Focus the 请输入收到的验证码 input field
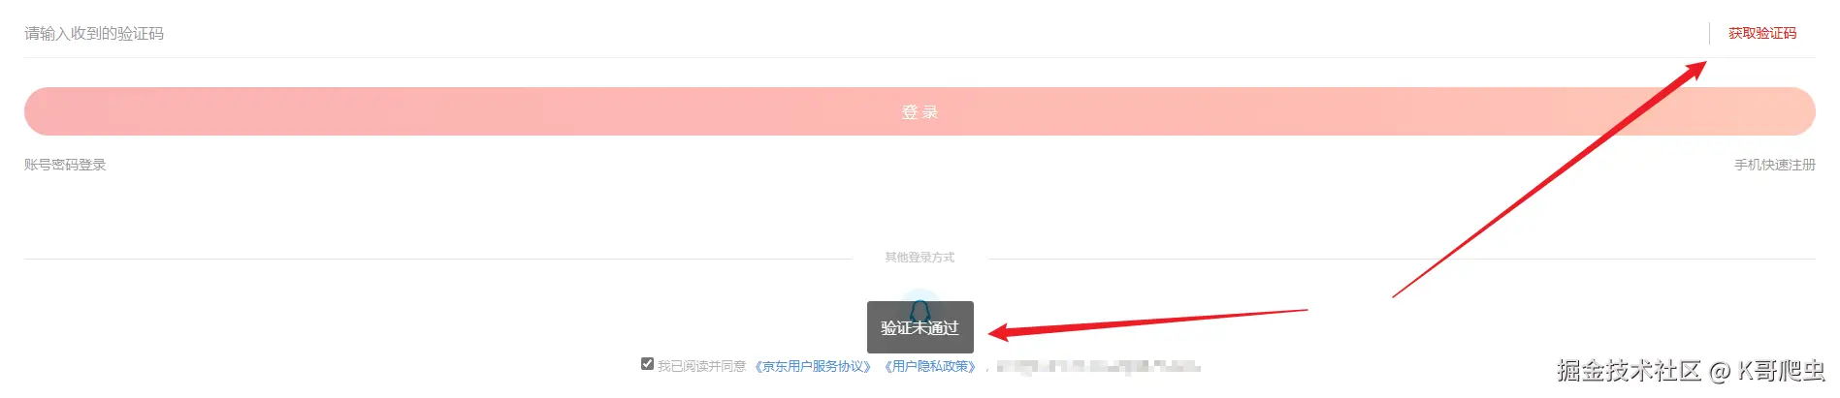The image size is (1840, 398). [863, 33]
